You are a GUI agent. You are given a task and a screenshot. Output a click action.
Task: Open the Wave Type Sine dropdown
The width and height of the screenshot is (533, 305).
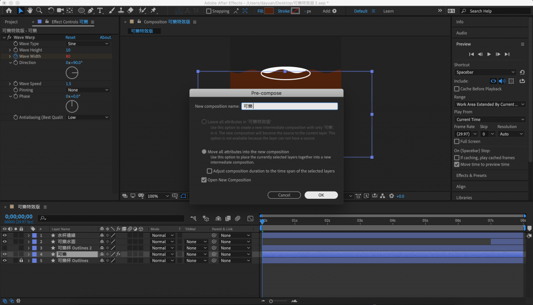coord(87,44)
